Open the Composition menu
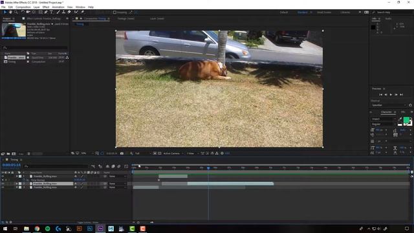 [23, 7]
